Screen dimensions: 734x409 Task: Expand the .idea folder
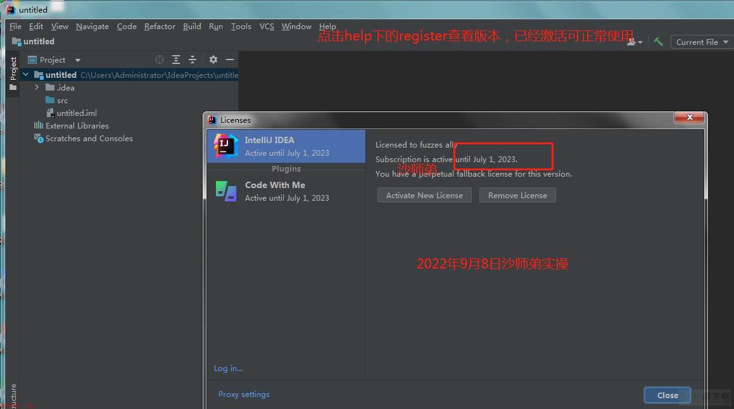(37, 87)
